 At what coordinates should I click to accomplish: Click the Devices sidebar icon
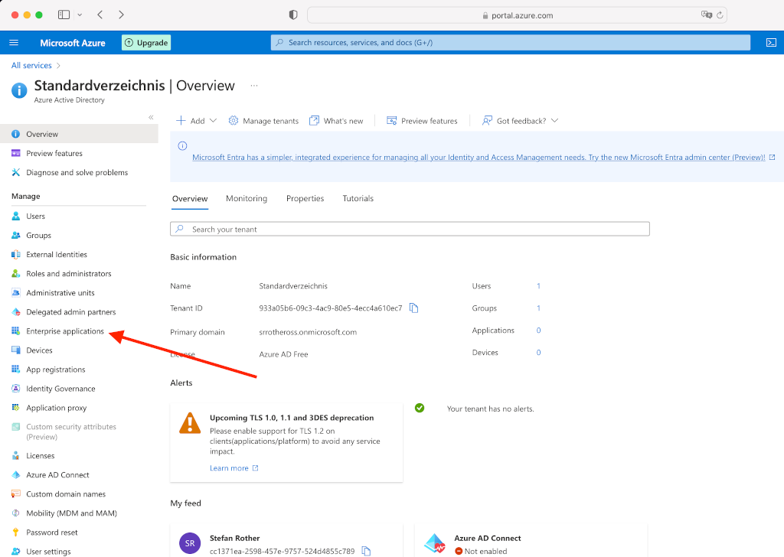click(x=15, y=350)
